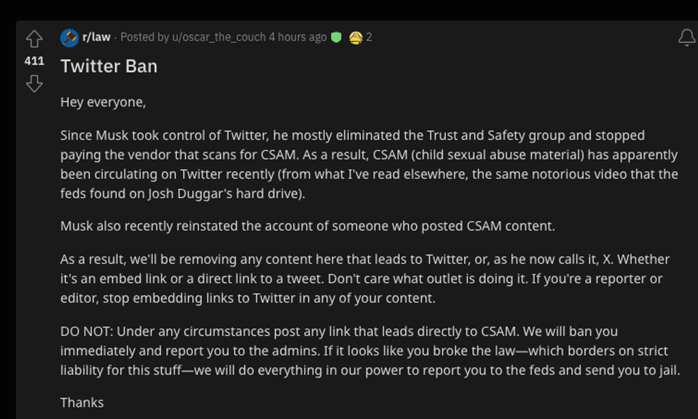Click the "Hey everyone," greeting line
698x419 pixels.
103,102
